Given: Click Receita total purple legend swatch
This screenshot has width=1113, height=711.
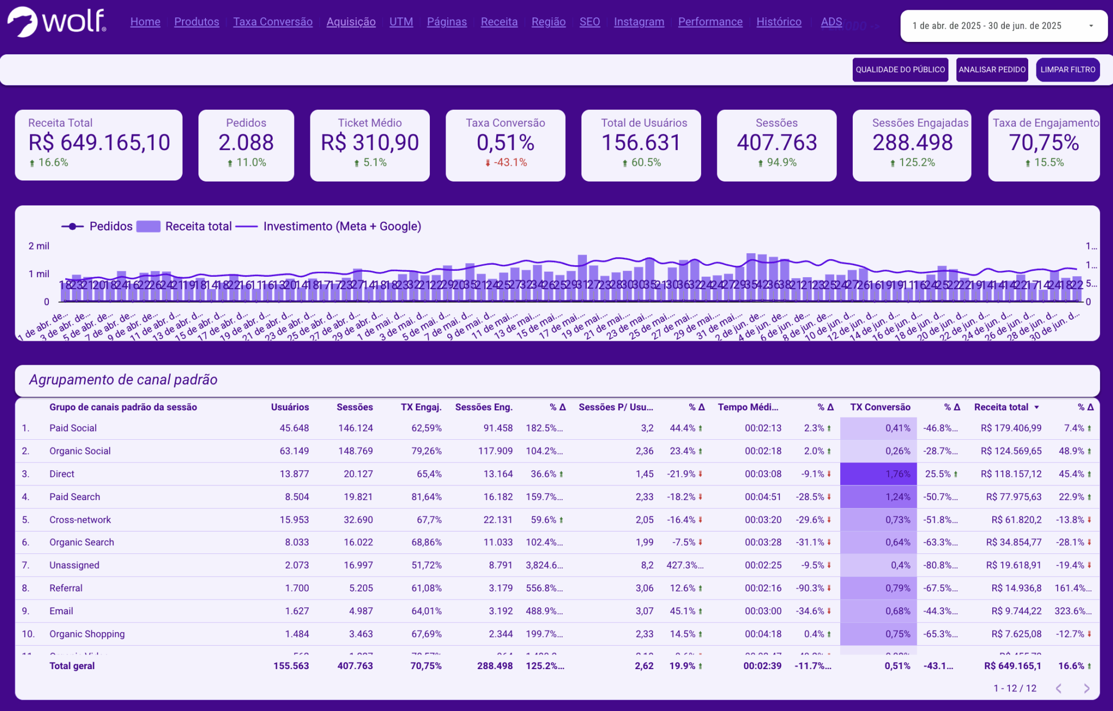Looking at the screenshot, I should click(148, 226).
